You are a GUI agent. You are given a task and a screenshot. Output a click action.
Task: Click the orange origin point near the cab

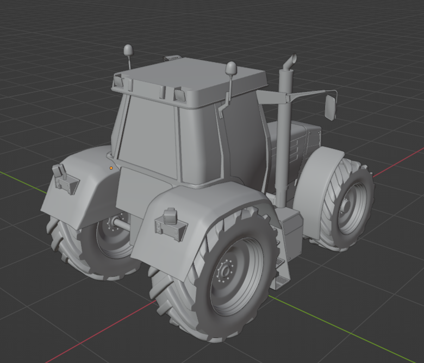[x=111, y=168]
